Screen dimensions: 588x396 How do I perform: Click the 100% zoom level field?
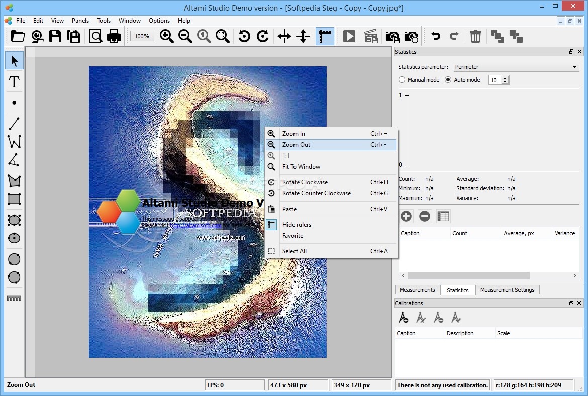(x=142, y=36)
